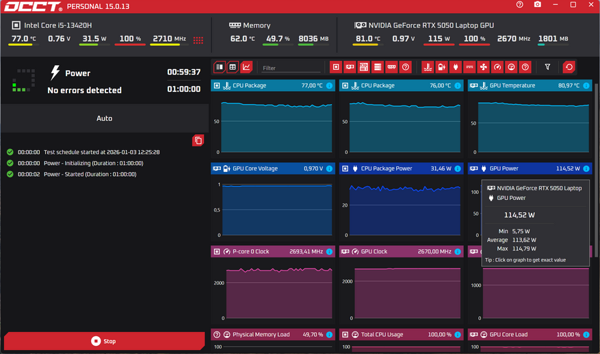Type in the sensor Filter field
The image size is (600, 354).
click(290, 68)
